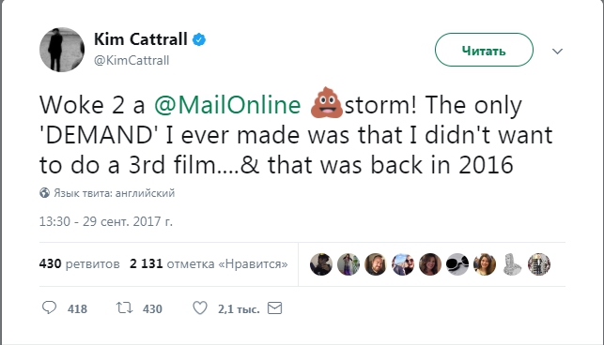
Task: Click the last liker avatar in row
Action: coord(539,264)
